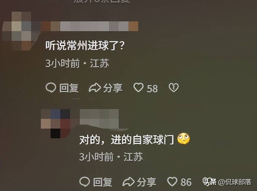This screenshot has height=191, width=257.
Task: Like the reply with 86 likes
Action: (x=172, y=182)
